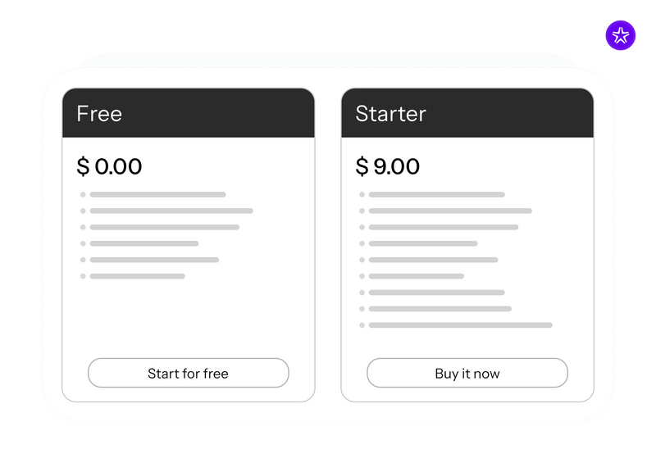Click first bullet dot in Free plan

83,194
